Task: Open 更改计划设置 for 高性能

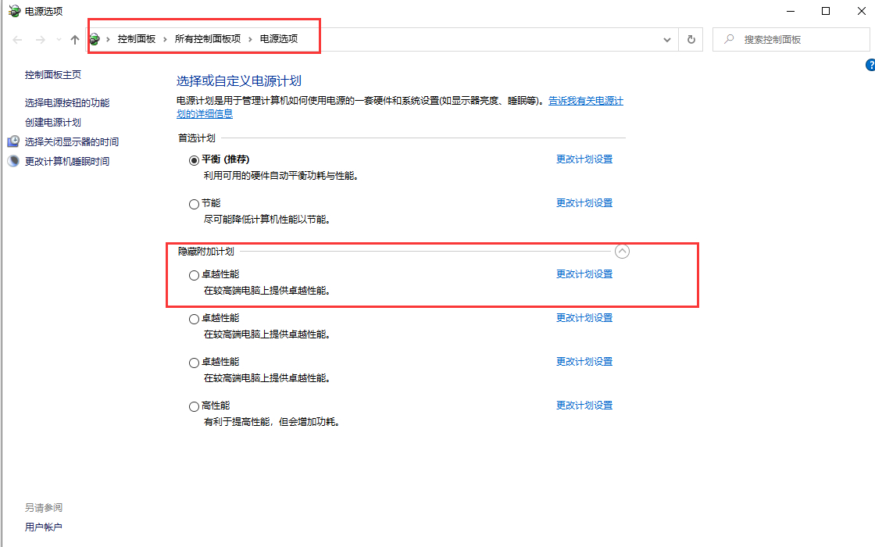Action: [x=584, y=405]
